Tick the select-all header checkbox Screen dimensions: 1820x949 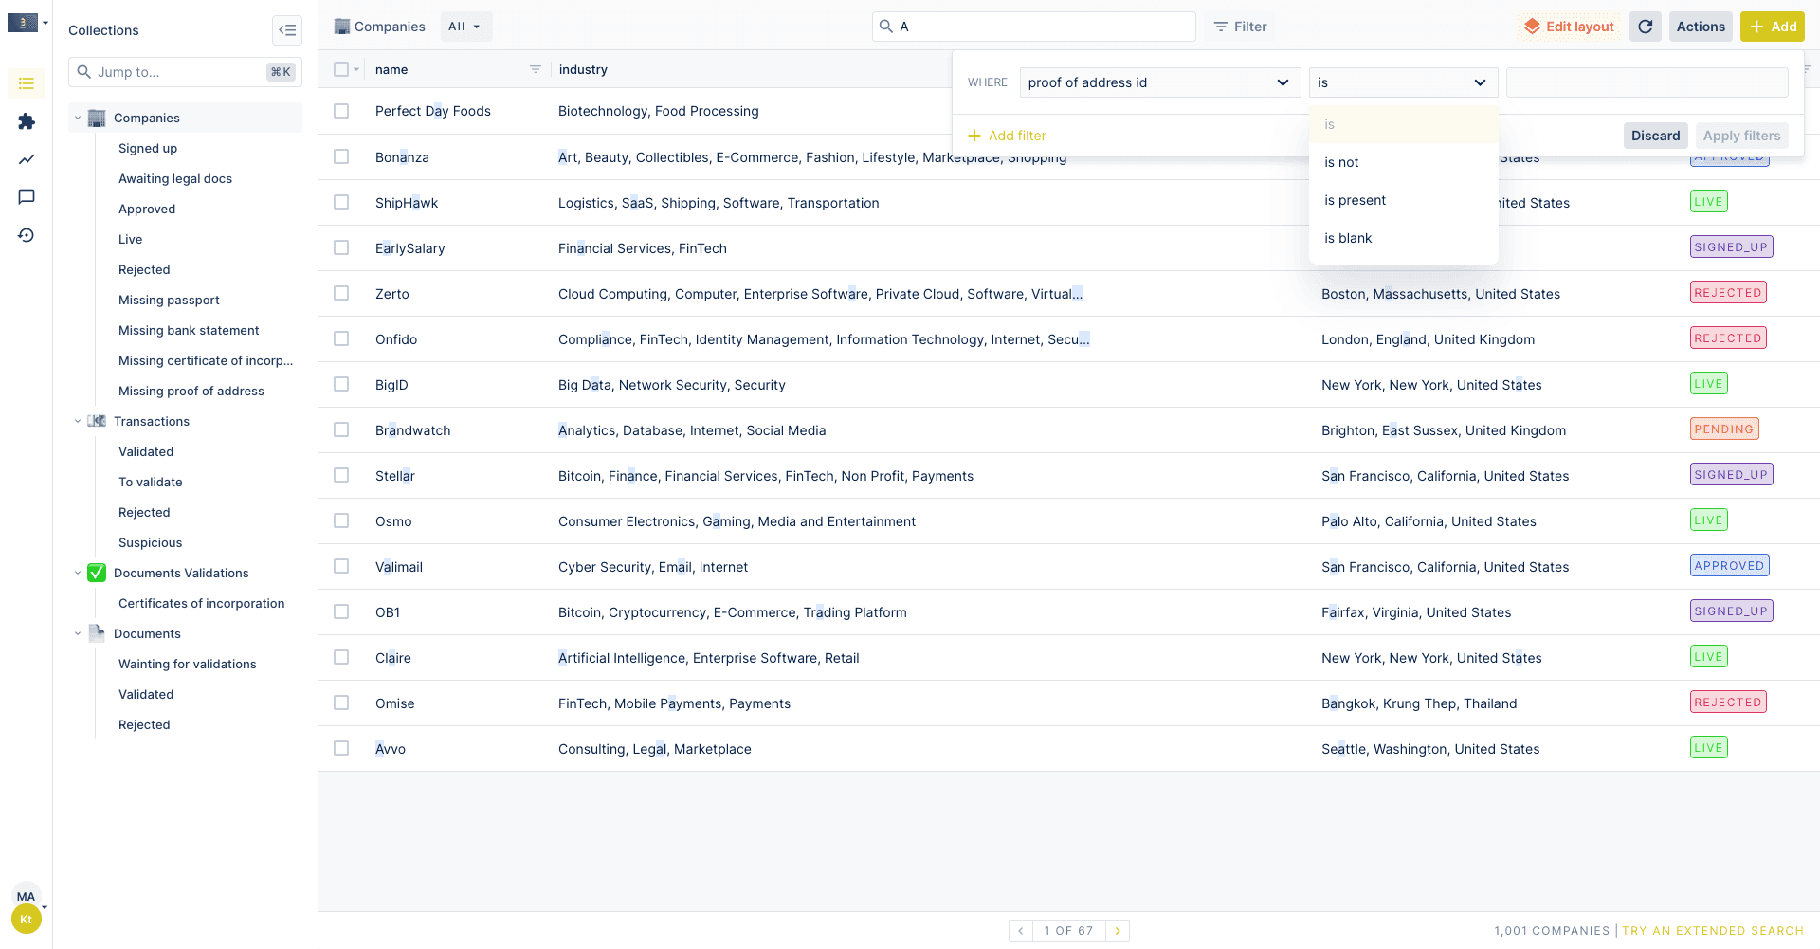pos(341,69)
